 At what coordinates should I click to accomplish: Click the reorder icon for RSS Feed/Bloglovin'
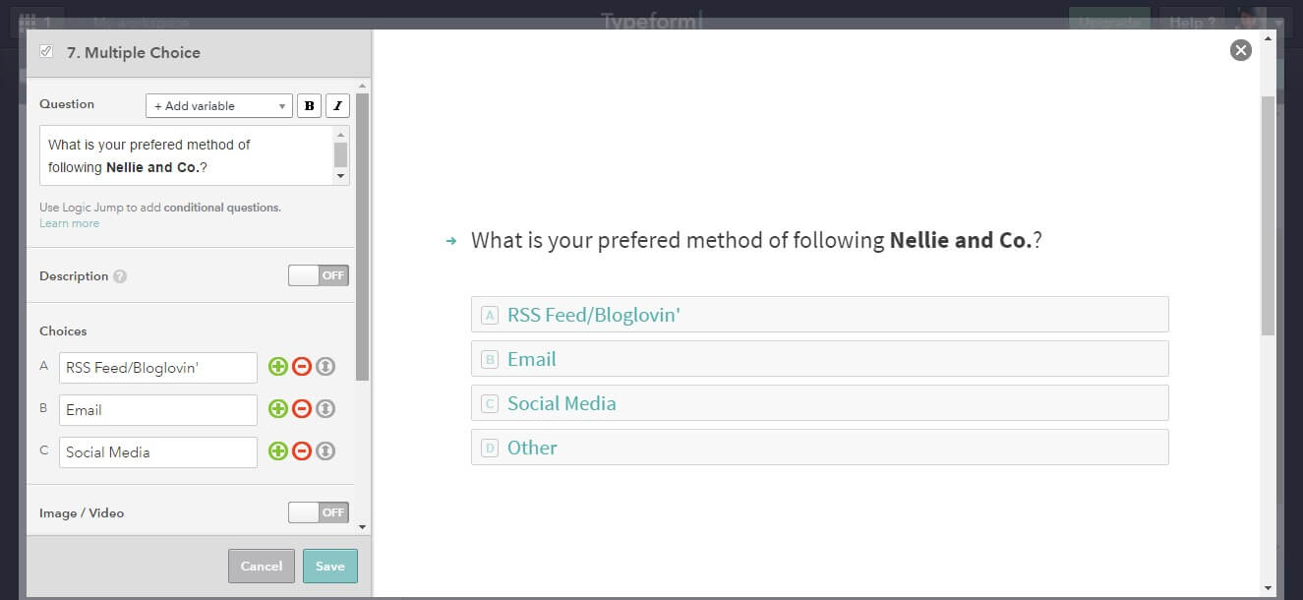(326, 367)
